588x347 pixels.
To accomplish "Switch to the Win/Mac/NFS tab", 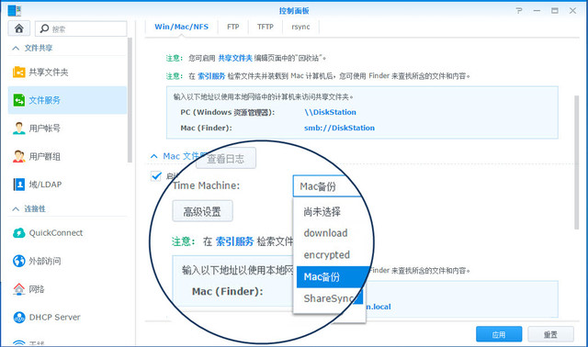I will point(181,27).
